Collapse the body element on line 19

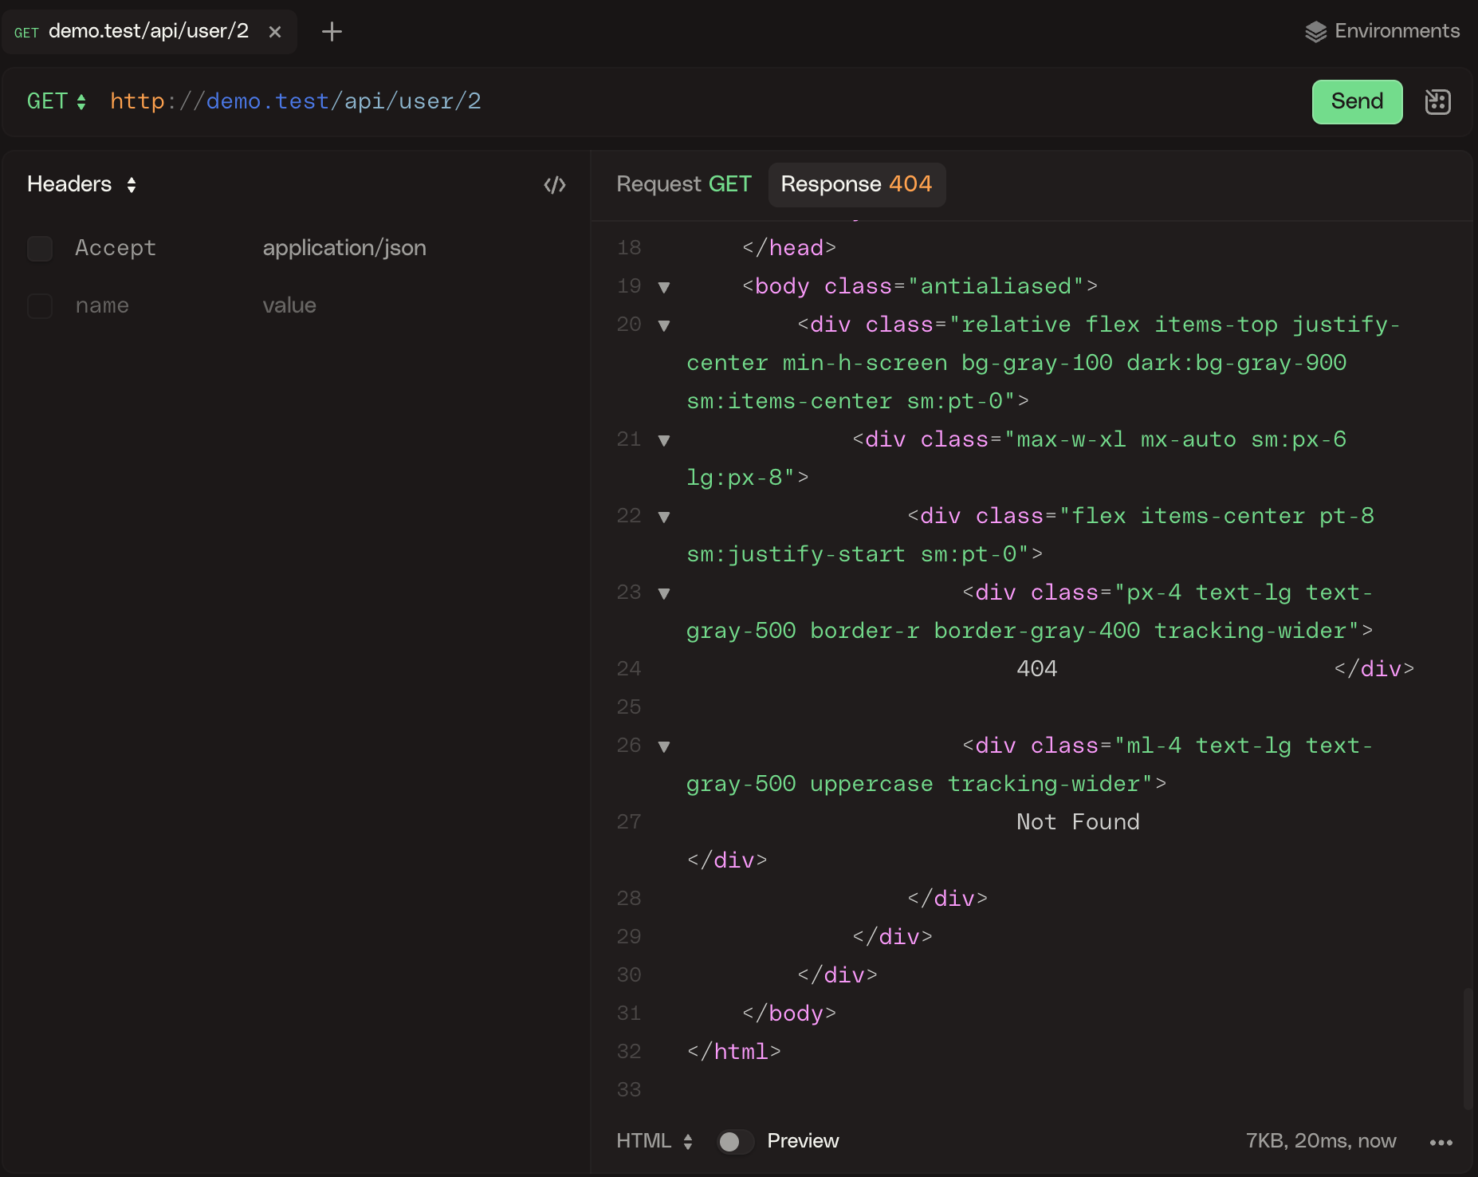(x=664, y=287)
